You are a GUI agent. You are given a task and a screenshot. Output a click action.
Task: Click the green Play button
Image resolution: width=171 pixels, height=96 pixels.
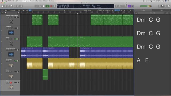(48, 6)
